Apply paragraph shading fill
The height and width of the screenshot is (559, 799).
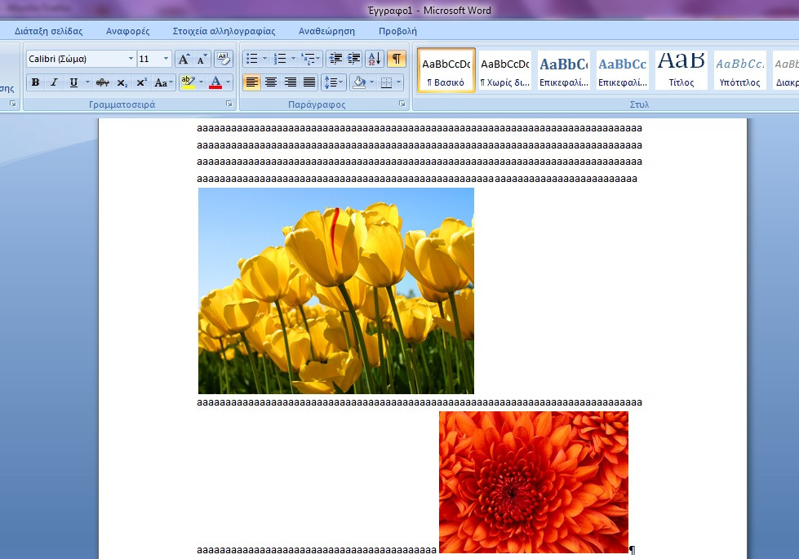tap(359, 82)
